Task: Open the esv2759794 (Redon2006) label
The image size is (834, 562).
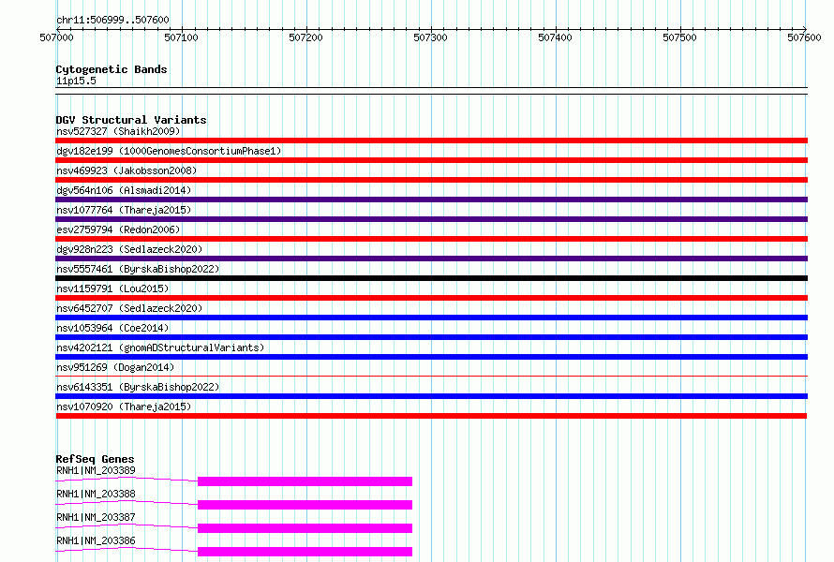Action: click(x=118, y=229)
